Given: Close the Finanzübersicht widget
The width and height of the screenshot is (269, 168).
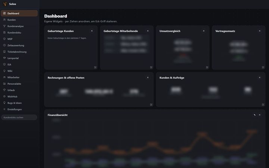Looking at the screenshot, I should click(260, 115).
